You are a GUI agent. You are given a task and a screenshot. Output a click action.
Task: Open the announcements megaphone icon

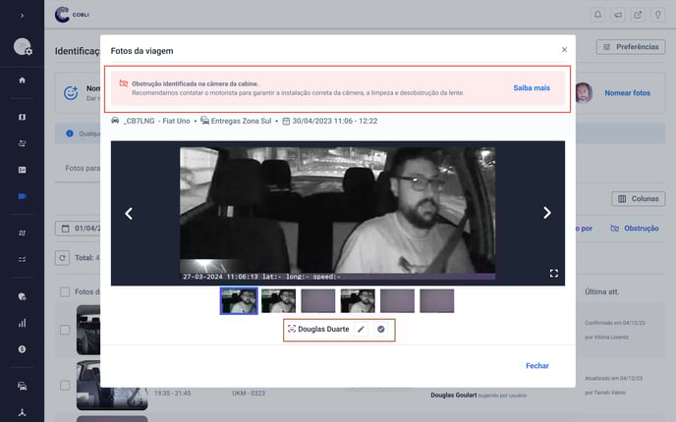(x=618, y=15)
